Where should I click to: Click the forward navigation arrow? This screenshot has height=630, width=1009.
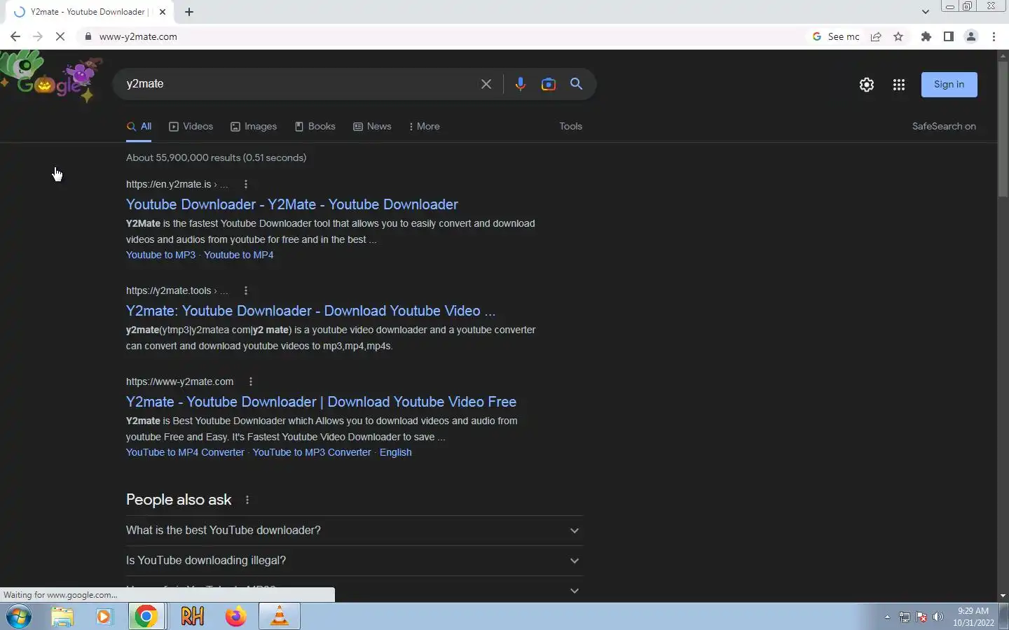pos(38,36)
